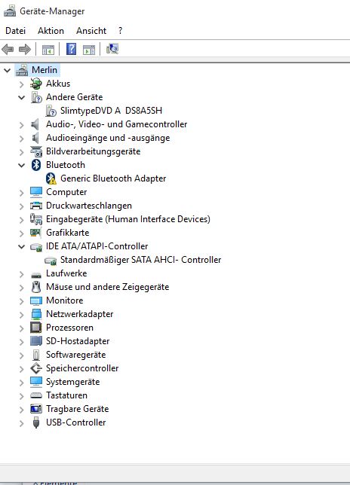Viewport: 350px width, 485px height.
Task: Click the Generic Bluetooth Adapter warning icon
Action: pos(51,178)
